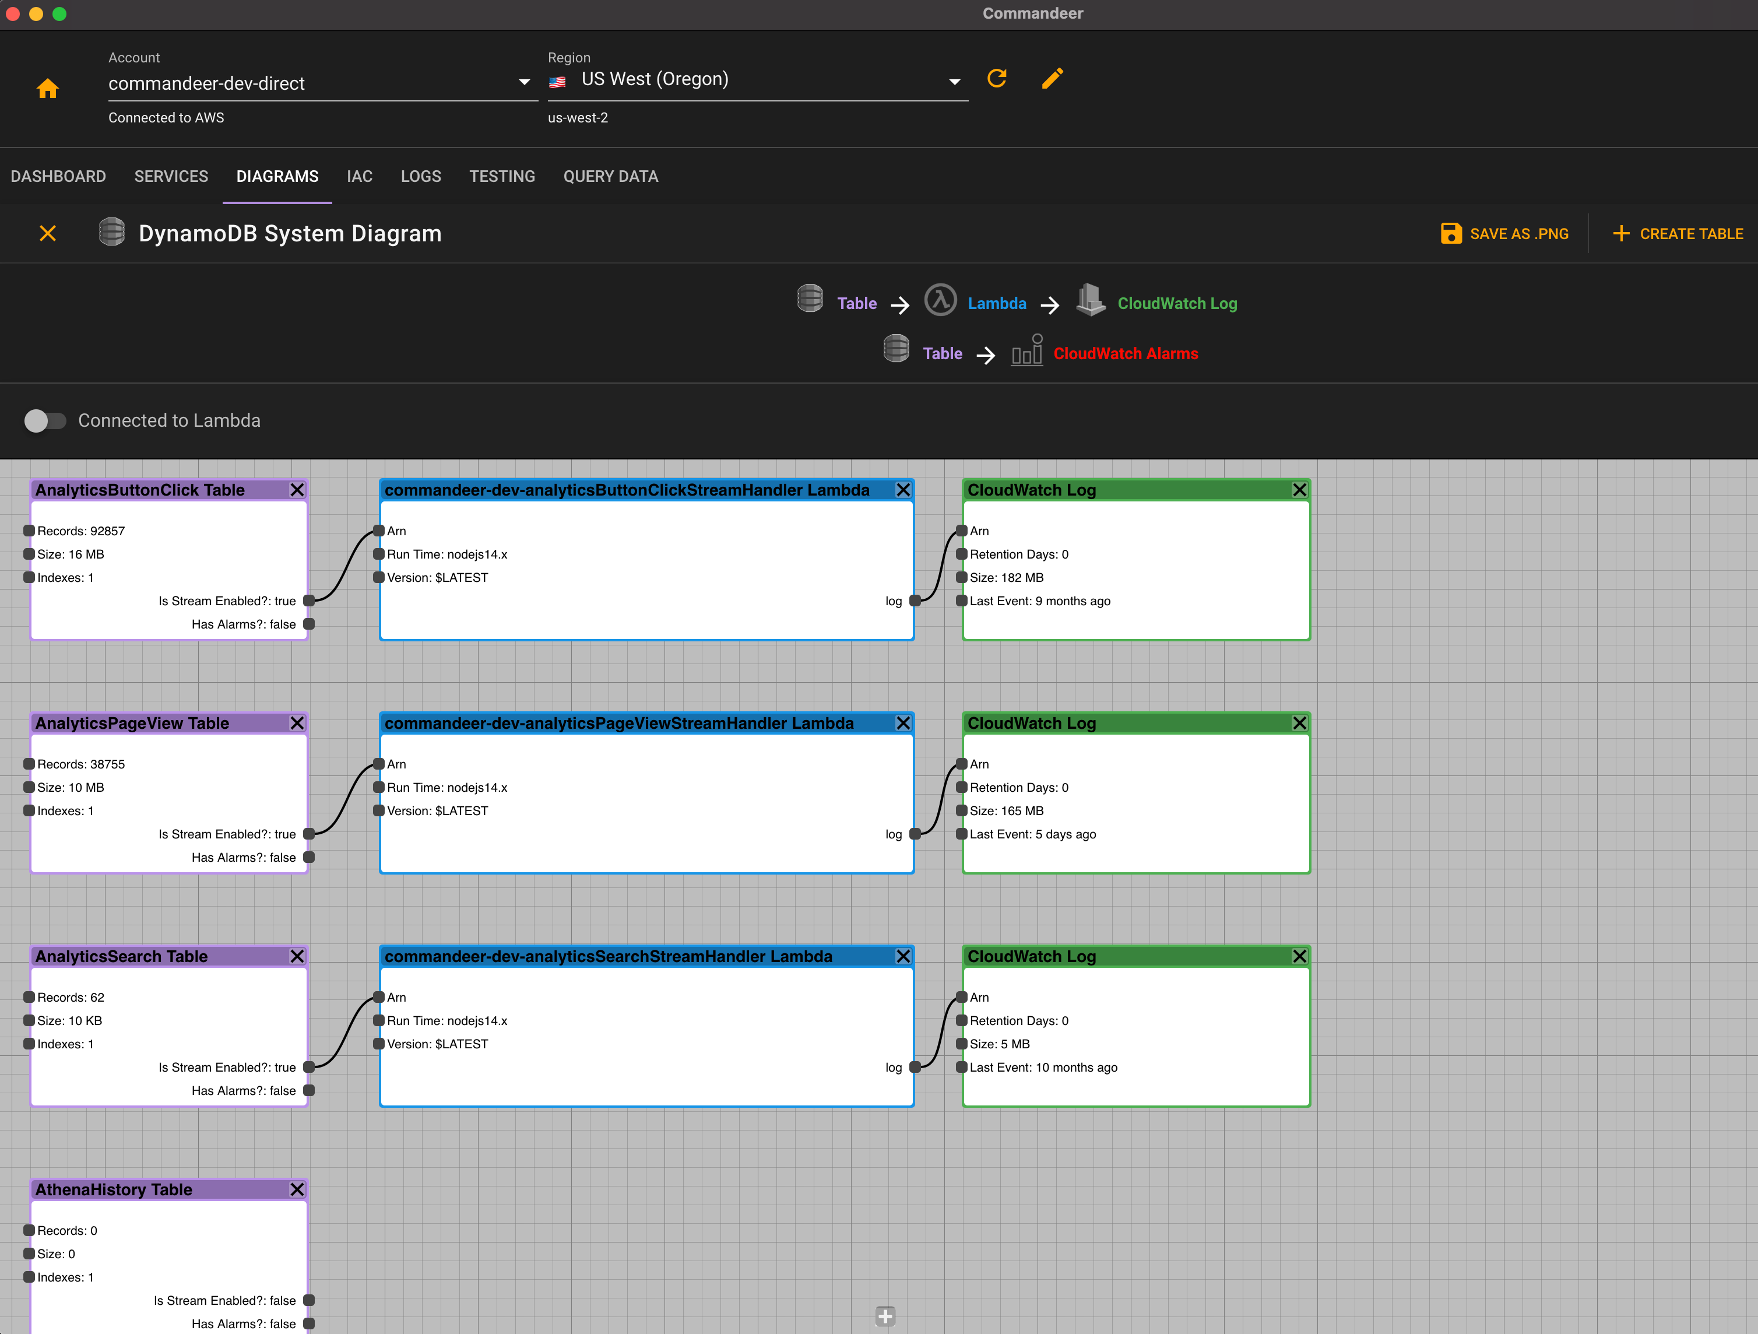Screen dimensions: 1758x1334
Task: Expand the Region dropdown arrow
Action: [x=955, y=82]
